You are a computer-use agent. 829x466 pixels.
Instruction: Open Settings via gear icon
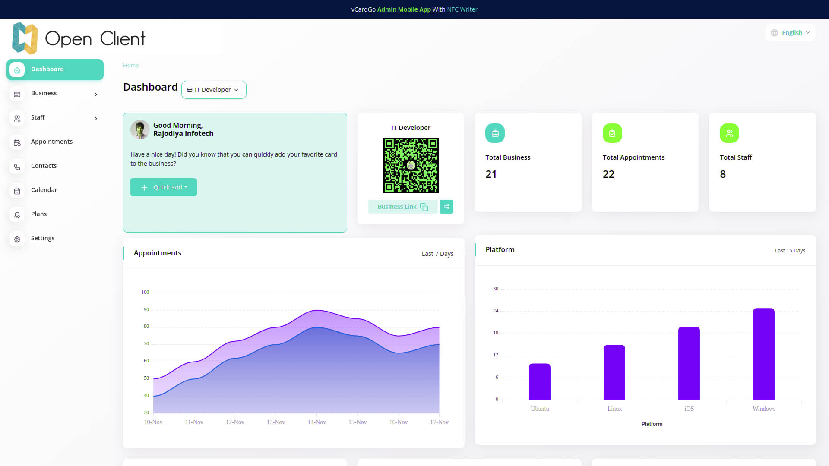pyautogui.click(x=17, y=239)
